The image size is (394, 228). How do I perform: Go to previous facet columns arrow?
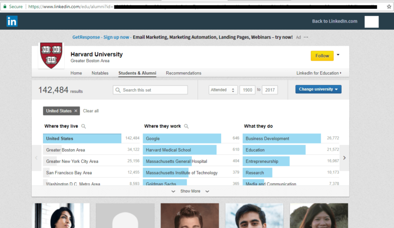pyautogui.click(x=36, y=158)
